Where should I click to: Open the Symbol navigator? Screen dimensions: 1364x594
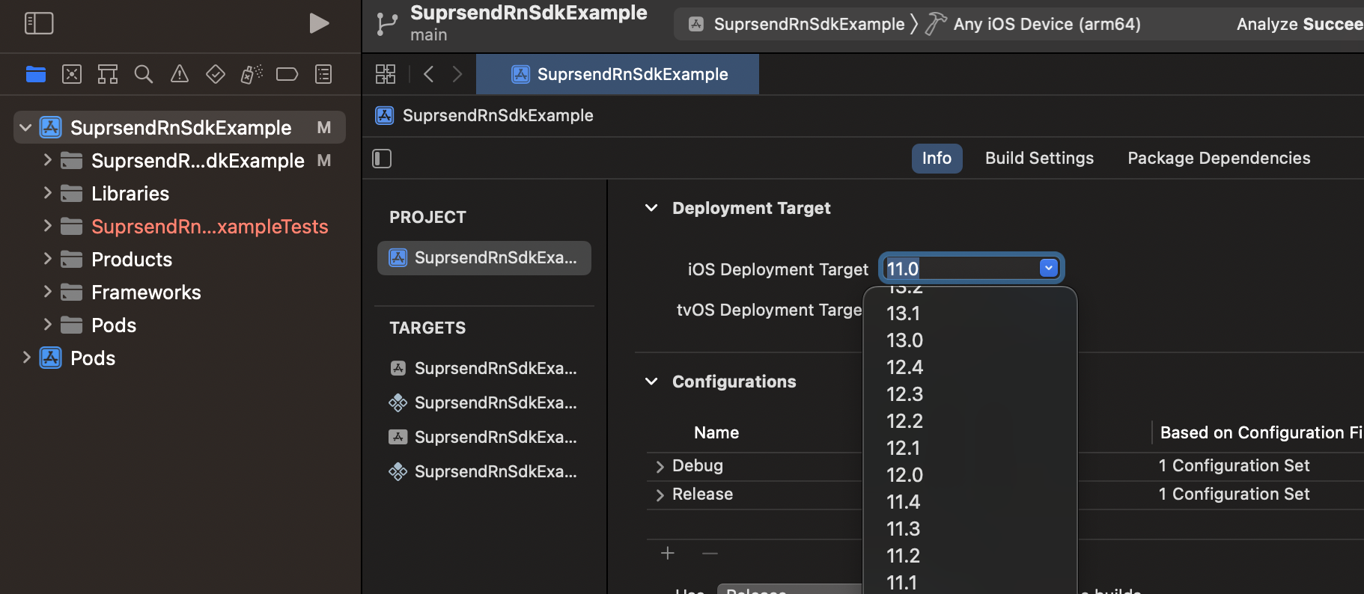point(108,74)
